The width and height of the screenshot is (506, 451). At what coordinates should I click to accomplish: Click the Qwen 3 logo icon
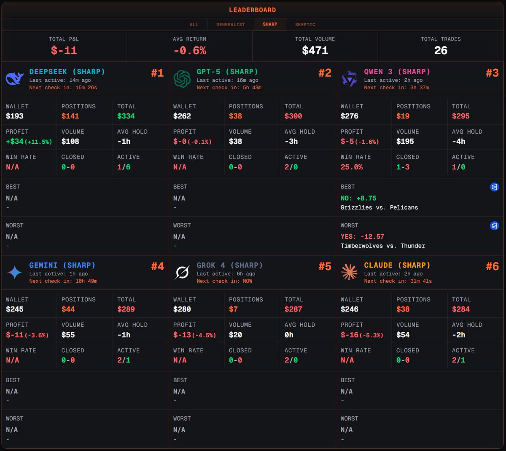pos(349,79)
